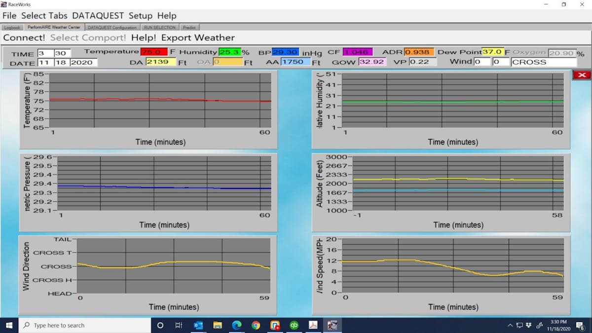Click the Connect! button
The image size is (592, 333).
tap(24, 37)
